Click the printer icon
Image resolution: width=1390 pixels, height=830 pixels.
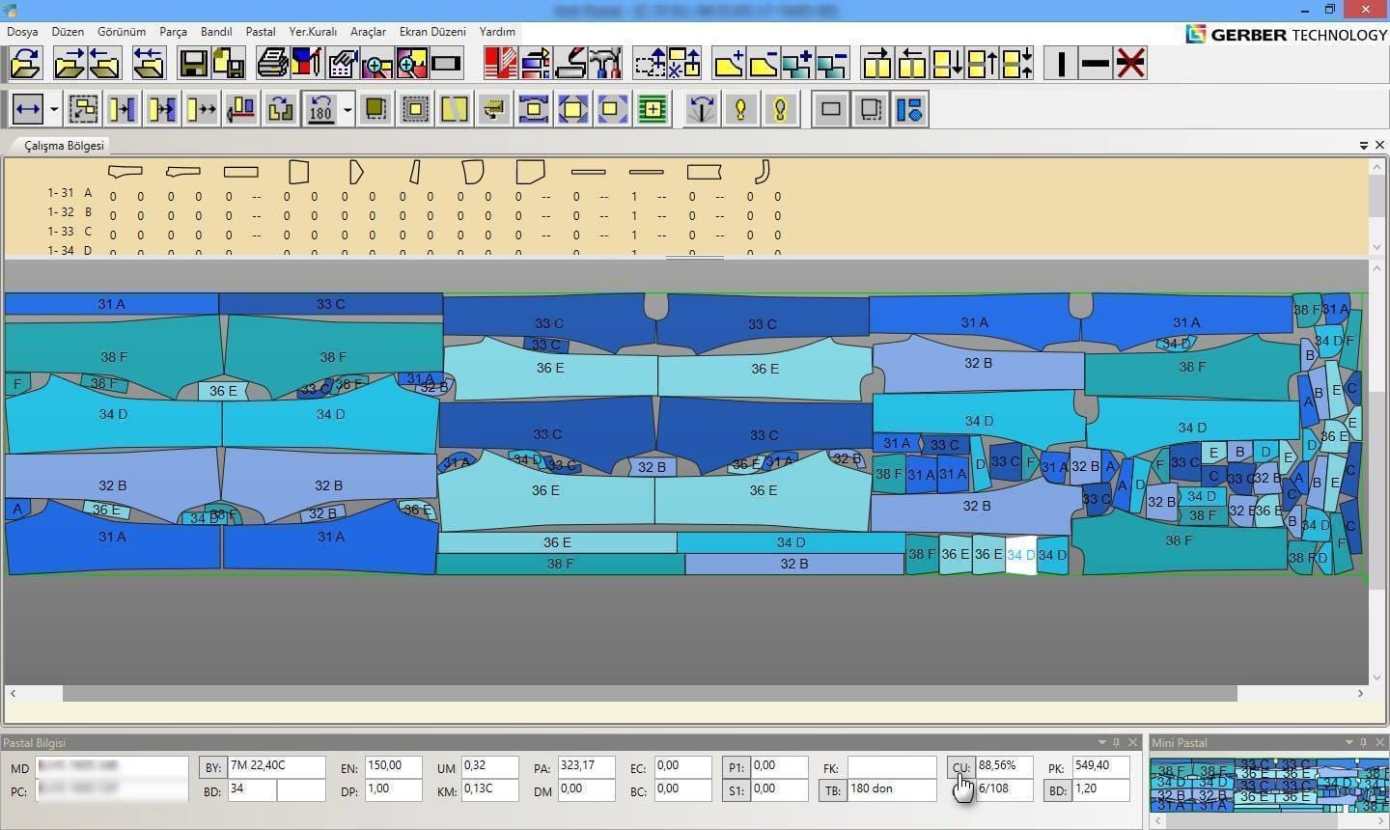pyautogui.click(x=272, y=64)
